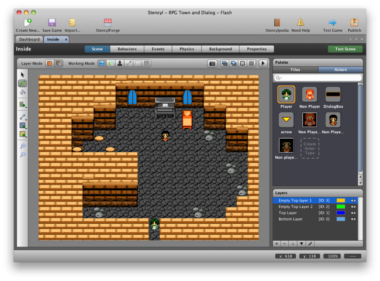Remove layer with minus button
The image size is (380, 281).
[x=285, y=244]
